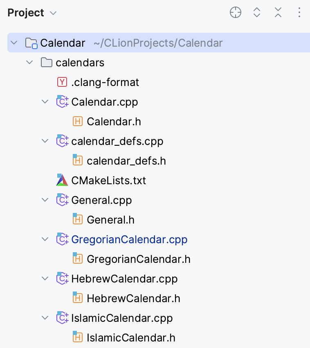This screenshot has height=348, width=310.
Task: Open the Project view options kebab menu
Action: click(299, 13)
